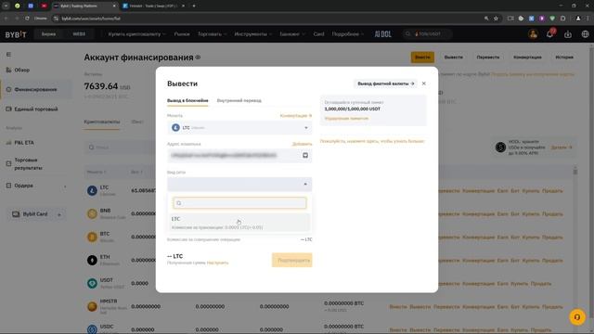Expand the Торговать menu
This screenshot has width=594, height=334.
[x=212, y=34]
